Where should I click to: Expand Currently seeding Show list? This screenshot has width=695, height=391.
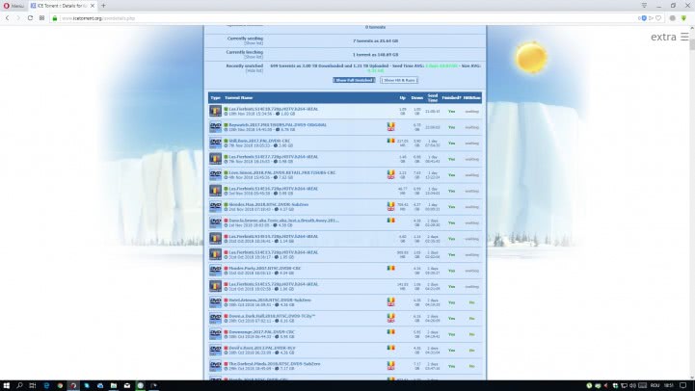point(254,43)
